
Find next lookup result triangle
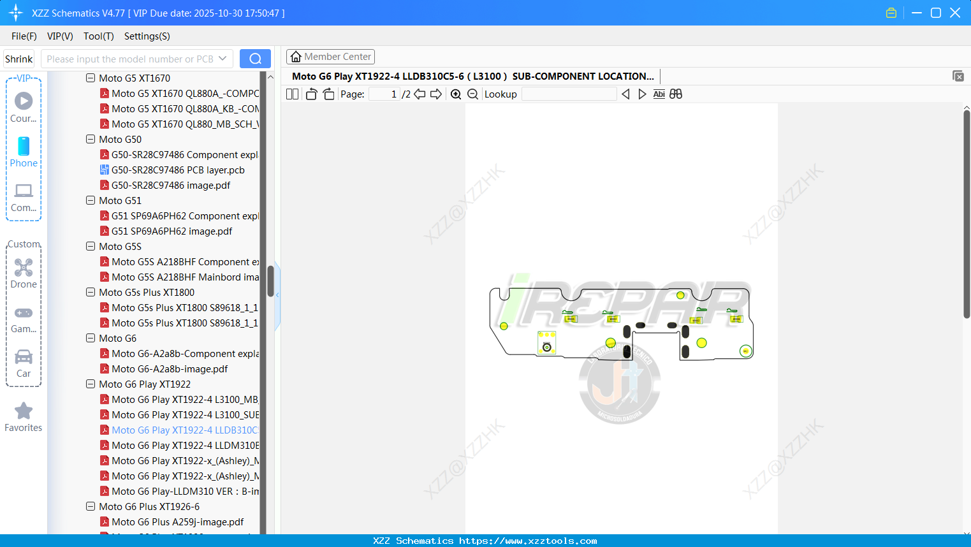click(x=642, y=94)
